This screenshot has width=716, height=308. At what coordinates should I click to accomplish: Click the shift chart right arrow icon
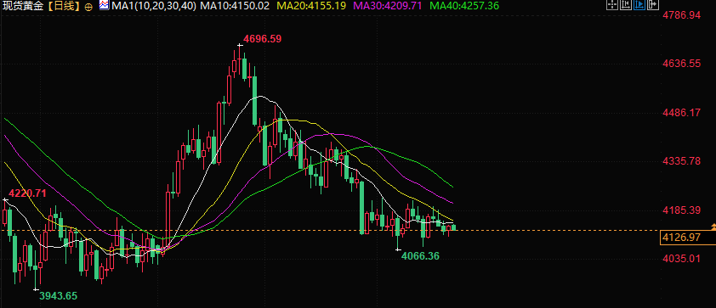pyautogui.click(x=653, y=5)
